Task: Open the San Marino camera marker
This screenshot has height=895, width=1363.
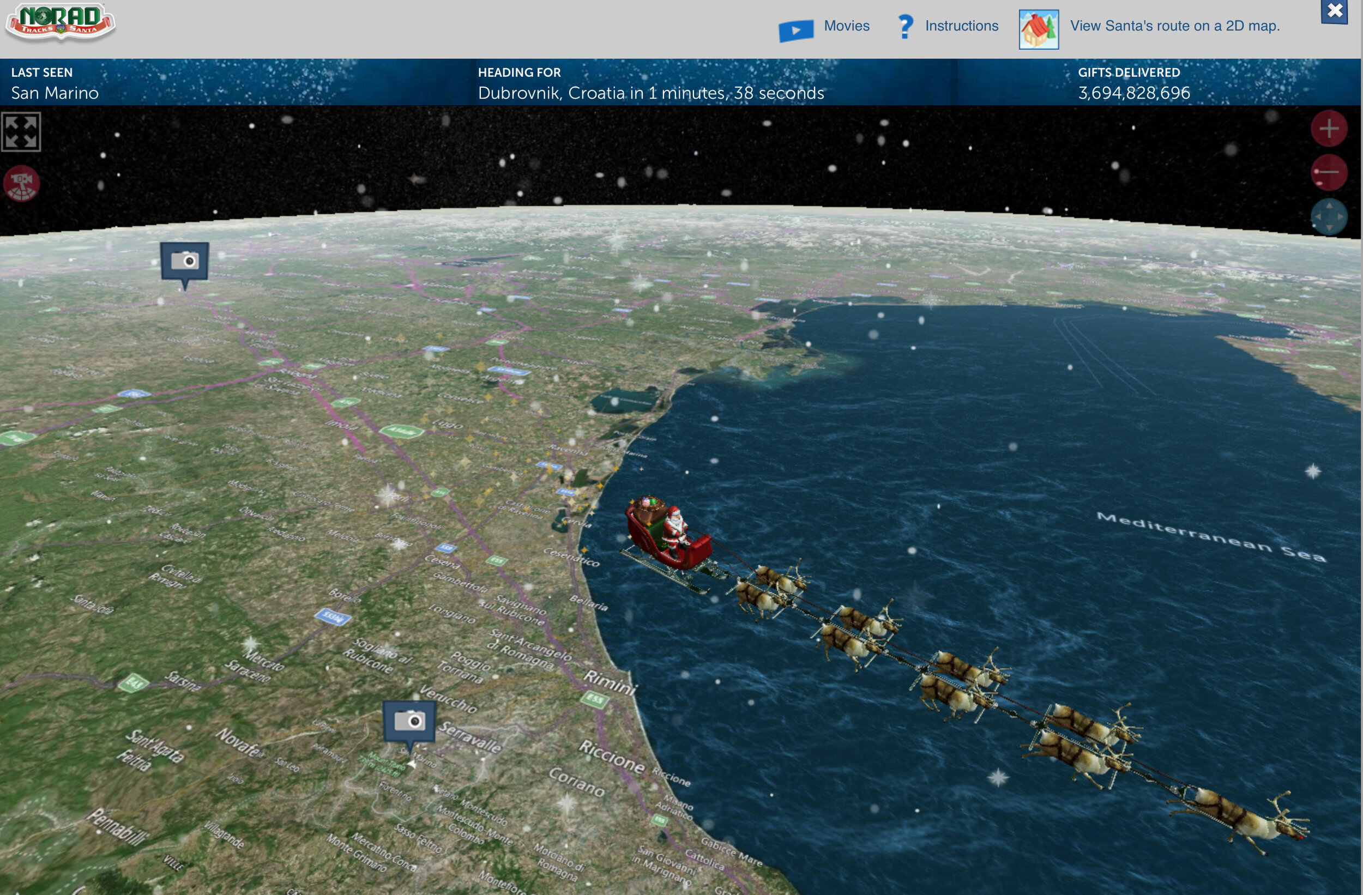Action: pyautogui.click(x=409, y=722)
